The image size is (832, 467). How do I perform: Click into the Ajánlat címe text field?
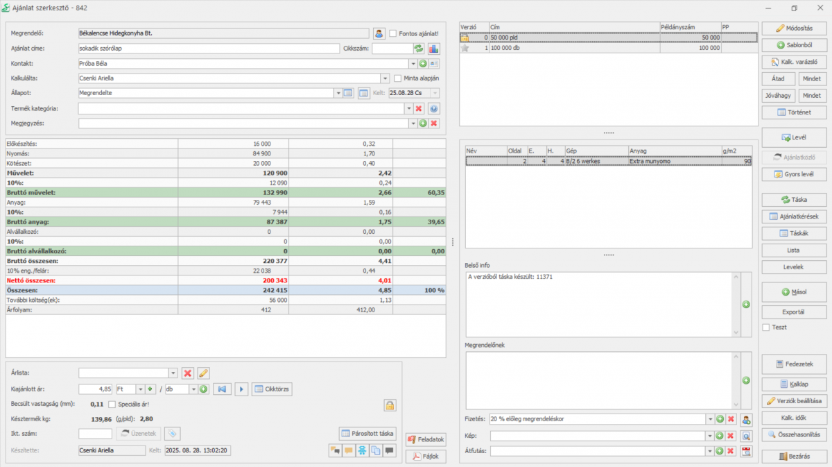208,49
